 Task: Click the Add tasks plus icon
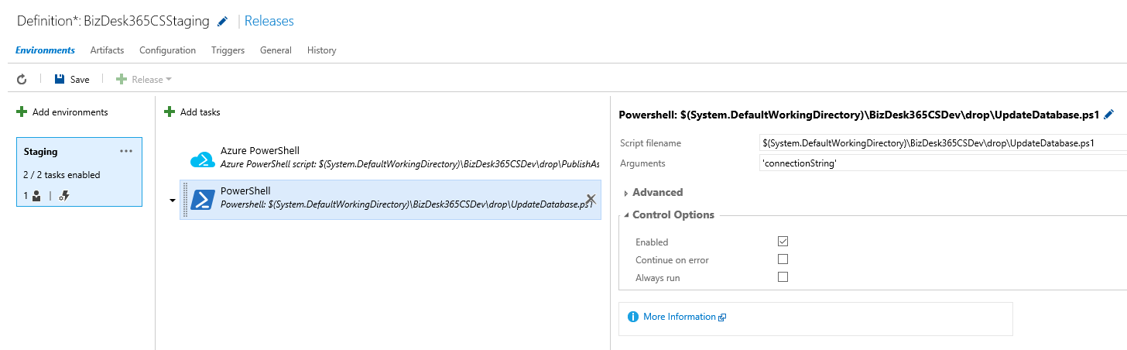tap(170, 112)
